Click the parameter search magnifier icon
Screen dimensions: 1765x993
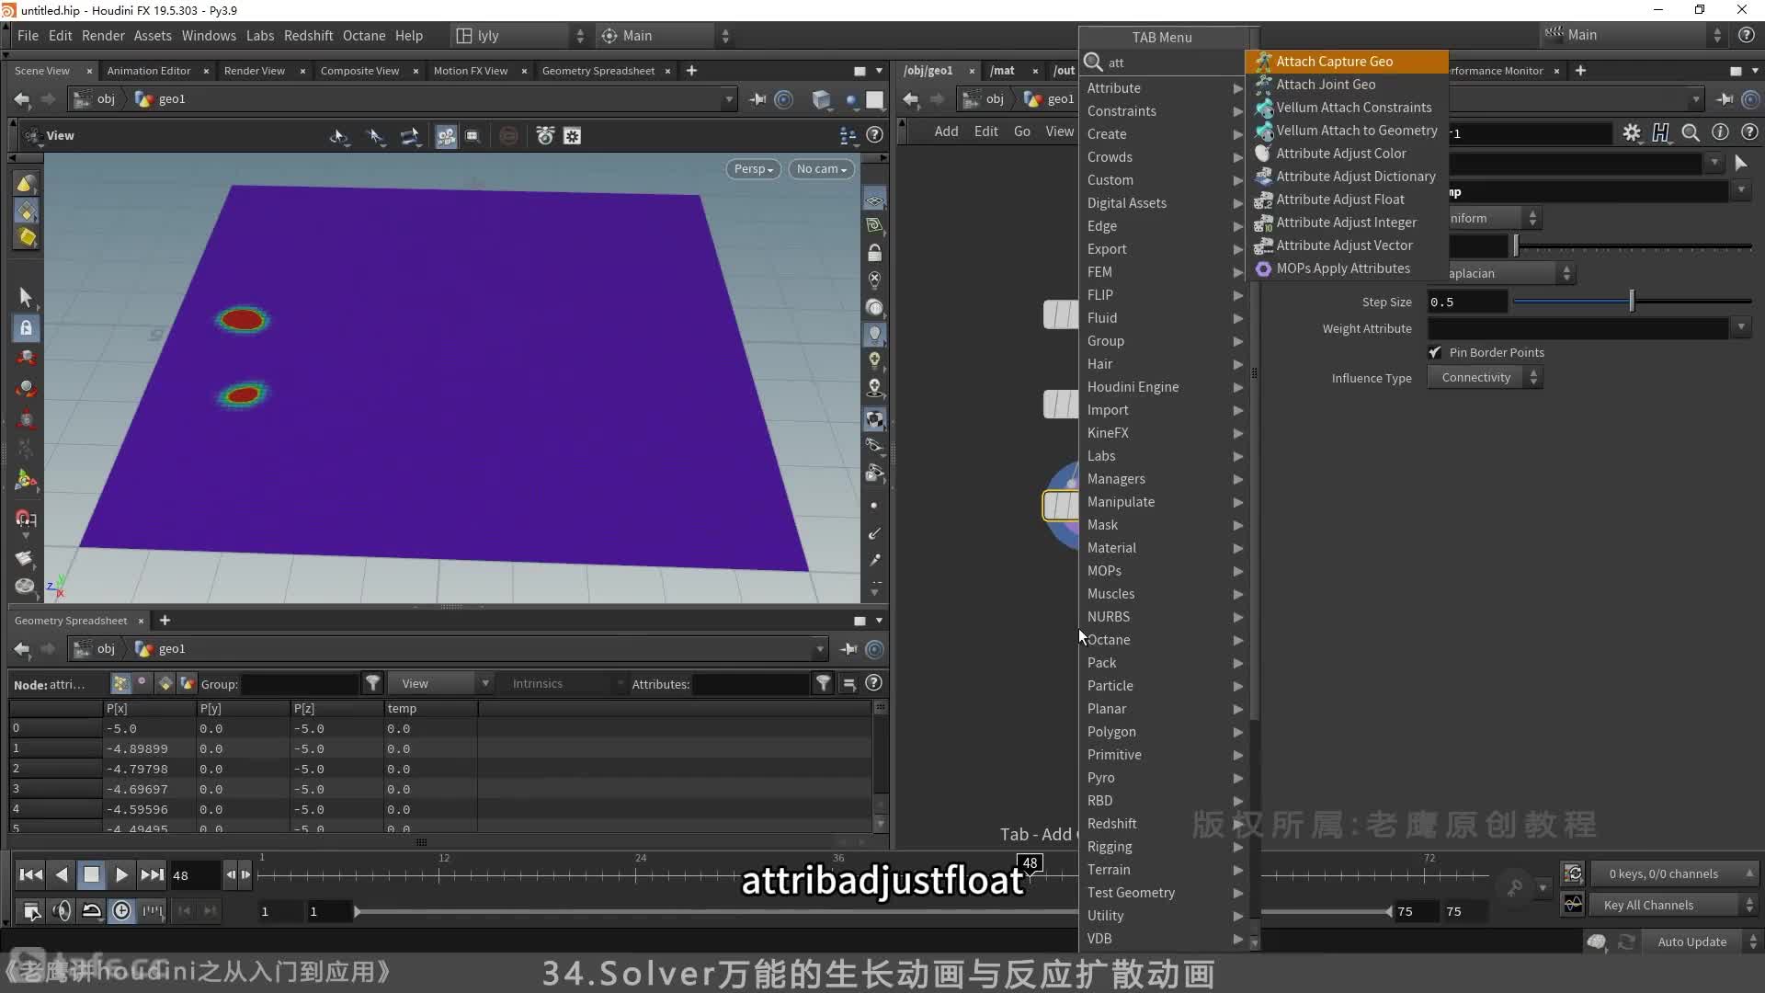[x=1690, y=133]
